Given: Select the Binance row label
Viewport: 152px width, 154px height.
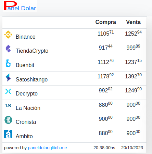Looking at the screenshot, I should (x=26, y=37).
